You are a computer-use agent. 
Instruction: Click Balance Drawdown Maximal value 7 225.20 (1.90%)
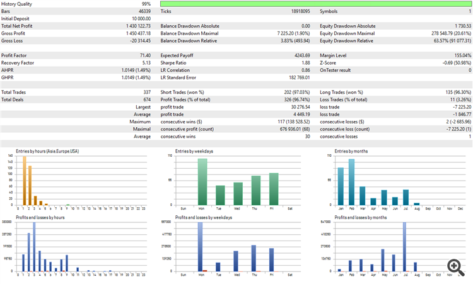coord(293,33)
